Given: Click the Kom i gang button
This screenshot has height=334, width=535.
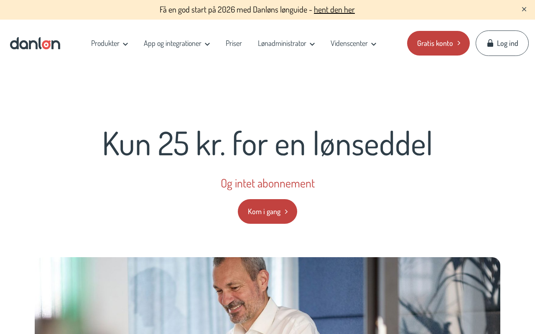Looking at the screenshot, I should click(x=267, y=212).
